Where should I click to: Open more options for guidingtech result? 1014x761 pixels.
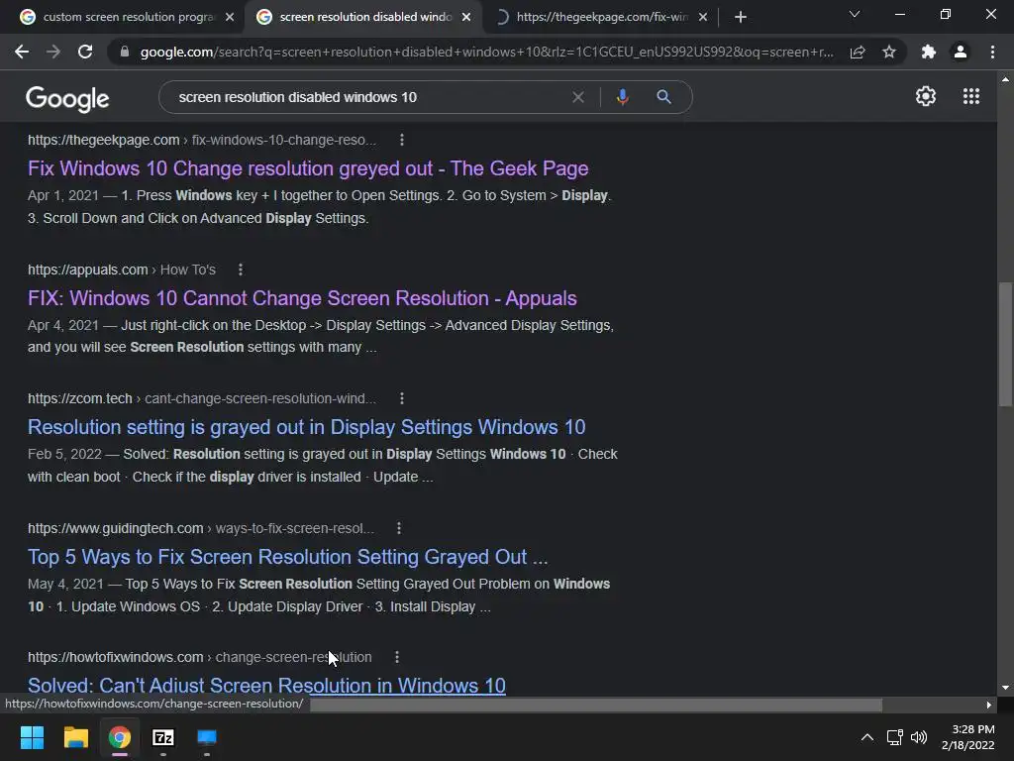click(399, 528)
